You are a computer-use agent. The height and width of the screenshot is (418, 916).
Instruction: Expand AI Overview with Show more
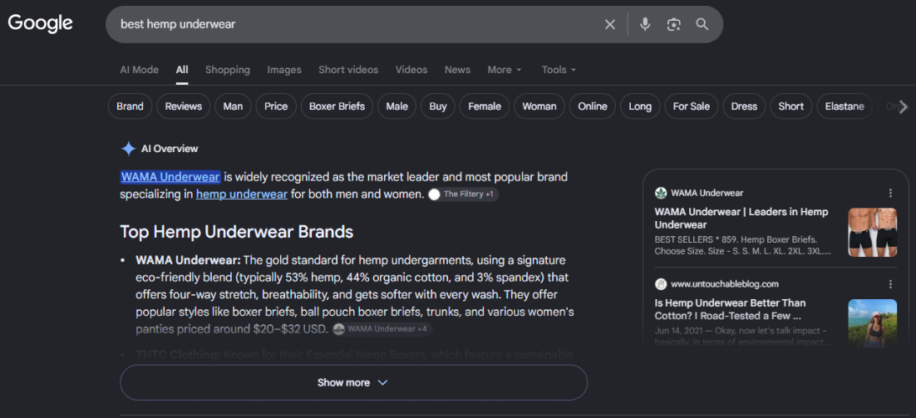(353, 383)
